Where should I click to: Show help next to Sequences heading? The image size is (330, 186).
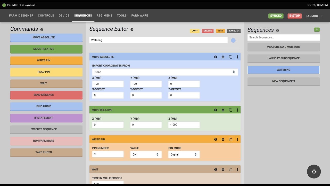coord(277,30)
